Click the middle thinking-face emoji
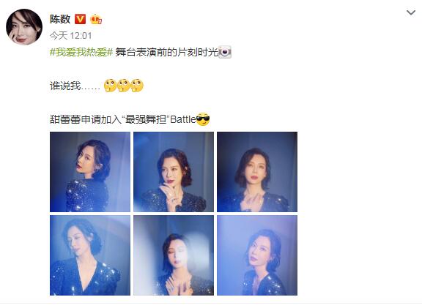The width and height of the screenshot is (422, 308). [x=123, y=86]
